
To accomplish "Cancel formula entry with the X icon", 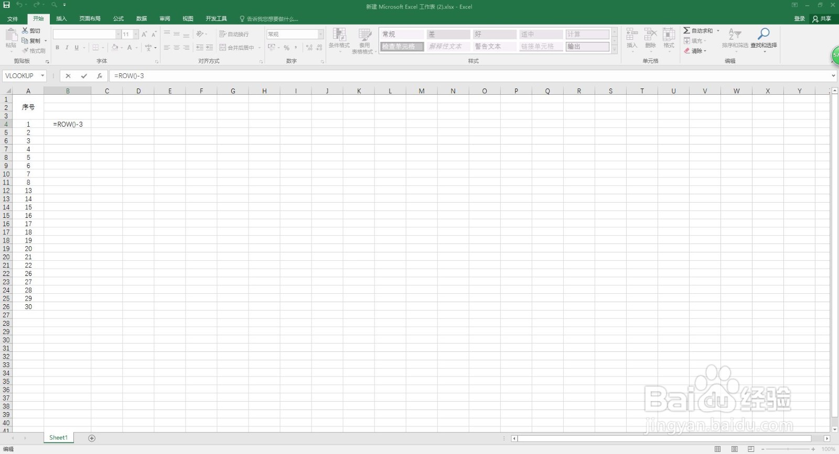I will click(x=68, y=76).
